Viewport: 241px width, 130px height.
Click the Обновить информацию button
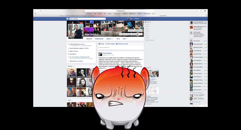135,31
